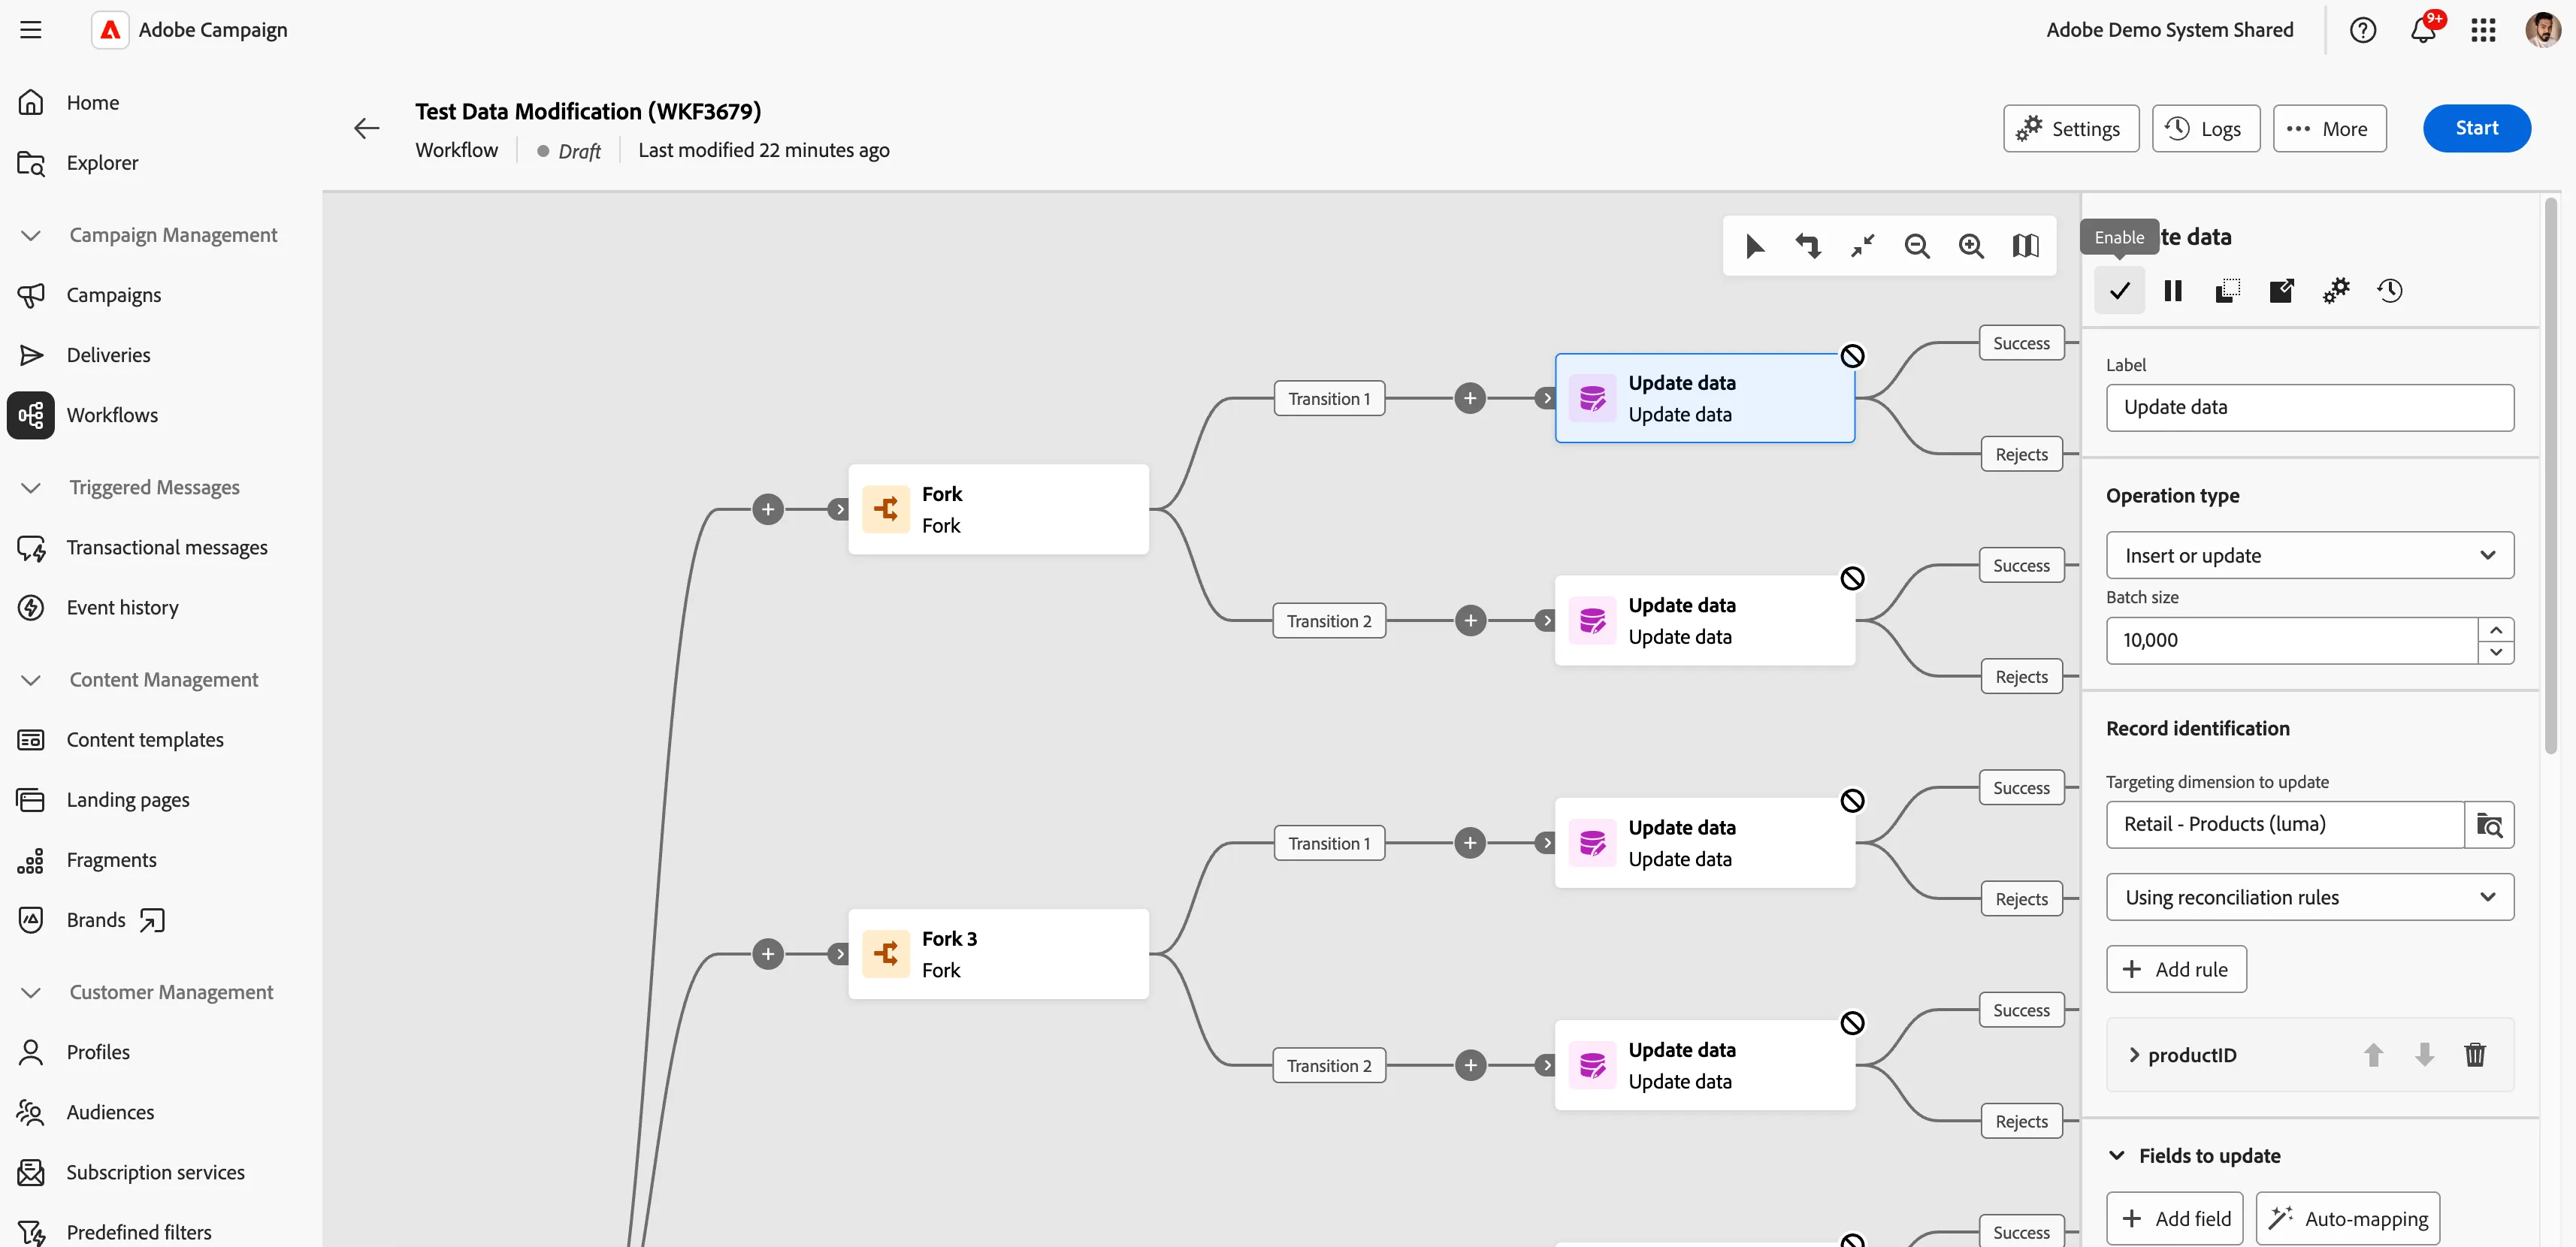This screenshot has width=2576, height=1247.
Task: Browse targeting dimension with search folder icon
Action: 2489,825
